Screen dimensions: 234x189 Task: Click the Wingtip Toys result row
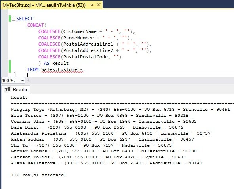tap(120, 110)
